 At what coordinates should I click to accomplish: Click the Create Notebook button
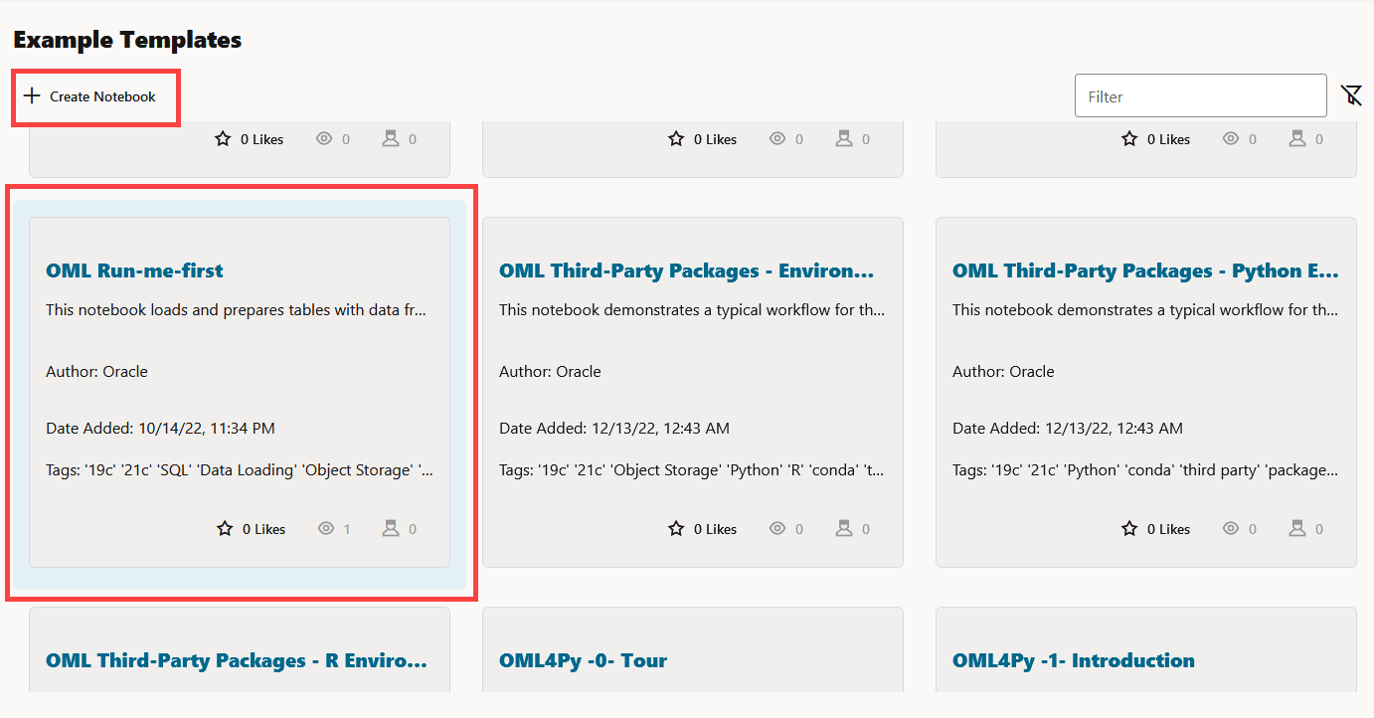tap(90, 96)
